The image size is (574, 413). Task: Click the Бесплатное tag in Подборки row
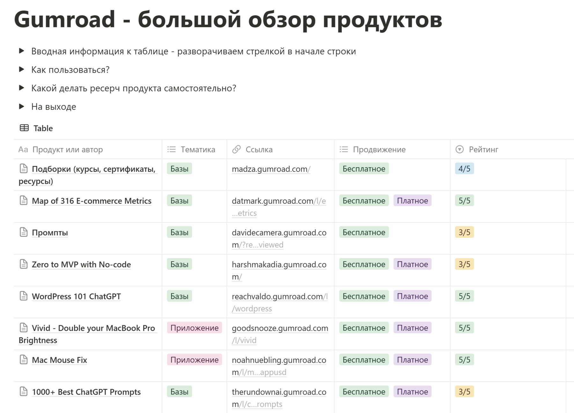point(364,169)
